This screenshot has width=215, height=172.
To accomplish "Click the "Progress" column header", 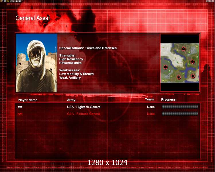I will click(x=168, y=99).
